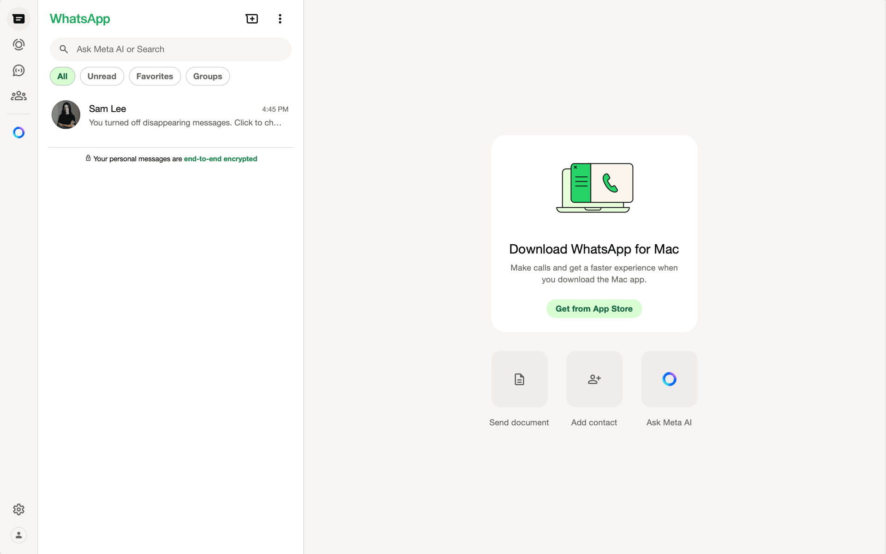Click the Ask Meta AI tile icon

669,379
